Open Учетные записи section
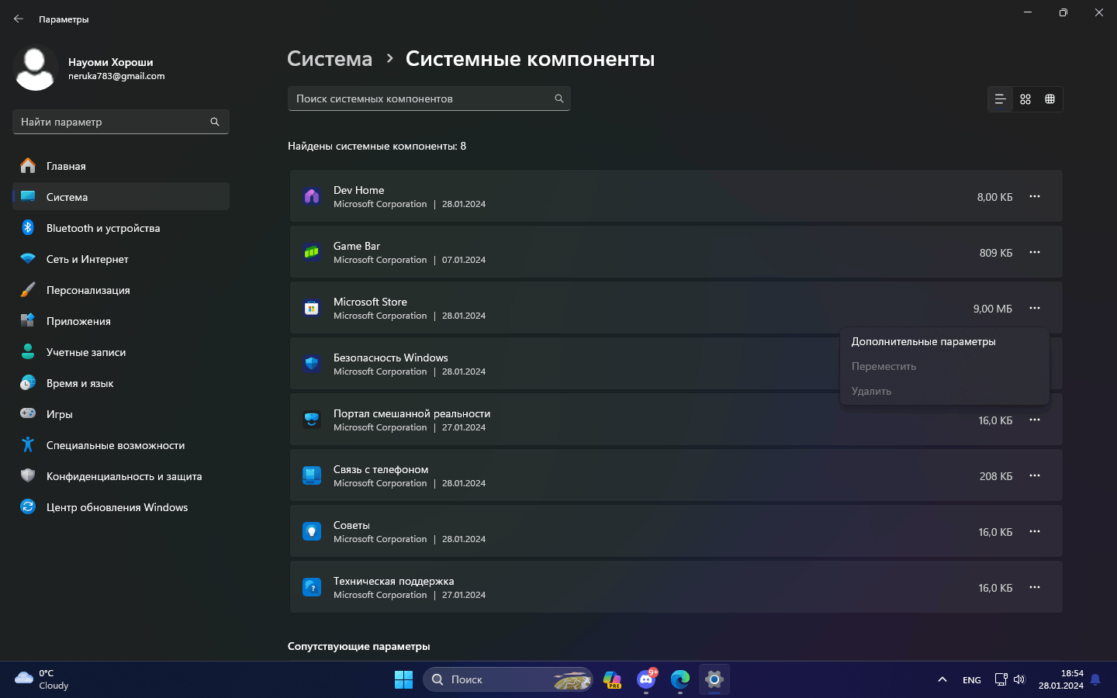Image resolution: width=1117 pixels, height=698 pixels. point(121,351)
